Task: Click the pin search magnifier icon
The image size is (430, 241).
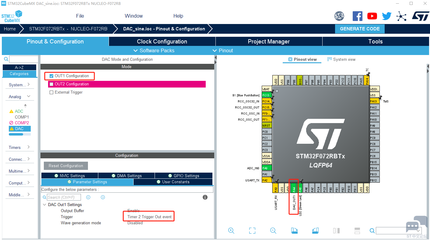Action: [x=372, y=231]
